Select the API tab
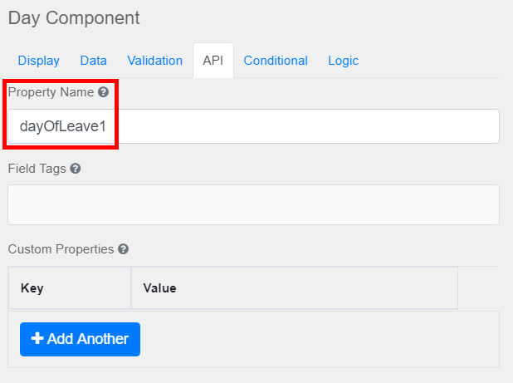 click(x=213, y=61)
